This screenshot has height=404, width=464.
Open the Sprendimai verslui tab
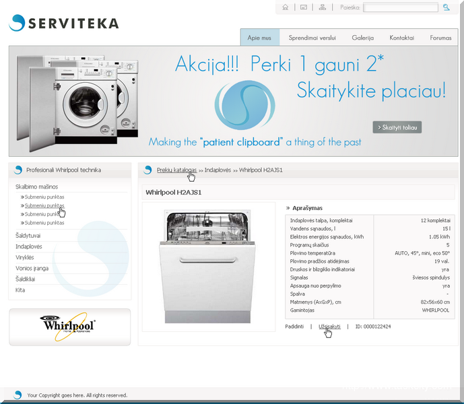pyautogui.click(x=312, y=38)
